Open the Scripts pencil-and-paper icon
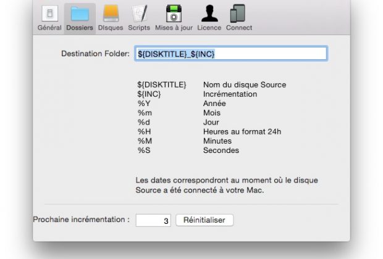 coord(139,14)
